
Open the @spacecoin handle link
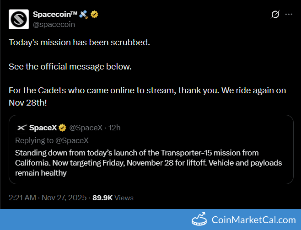(x=54, y=24)
